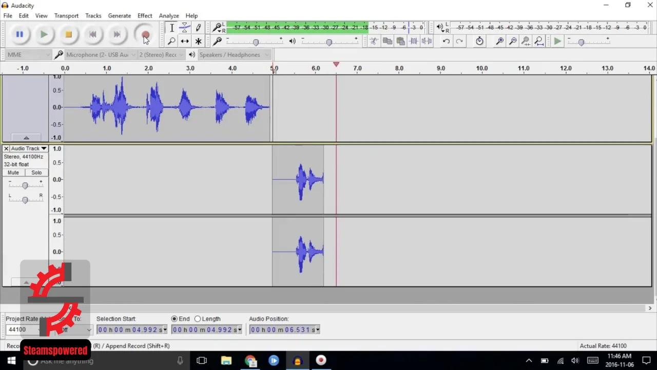The height and width of the screenshot is (370, 657).
Task: Open the Tracks menu
Action: (93, 16)
